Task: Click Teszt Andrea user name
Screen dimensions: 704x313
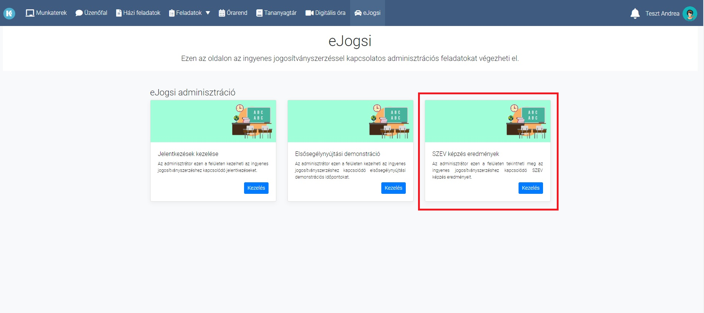Action: (x=662, y=13)
